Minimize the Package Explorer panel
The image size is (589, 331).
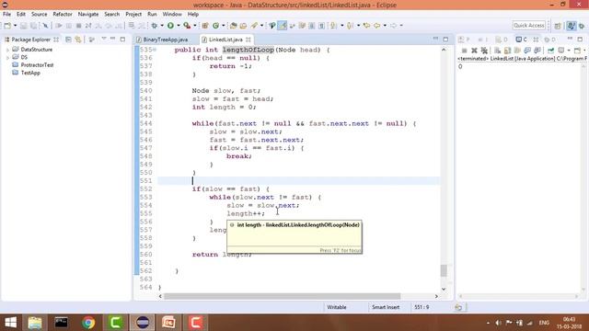tap(113, 39)
